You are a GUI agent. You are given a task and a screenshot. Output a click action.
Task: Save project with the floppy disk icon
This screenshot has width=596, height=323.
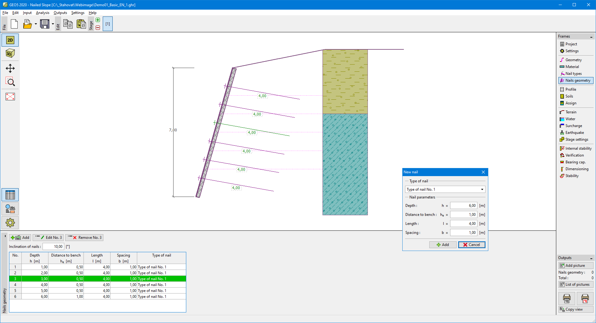pyautogui.click(x=45, y=24)
